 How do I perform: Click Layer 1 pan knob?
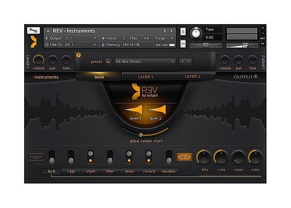(x=53, y=60)
